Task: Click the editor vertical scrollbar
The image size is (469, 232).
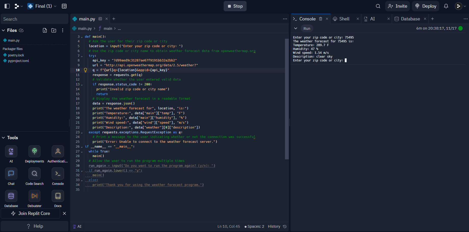Action: [287, 99]
